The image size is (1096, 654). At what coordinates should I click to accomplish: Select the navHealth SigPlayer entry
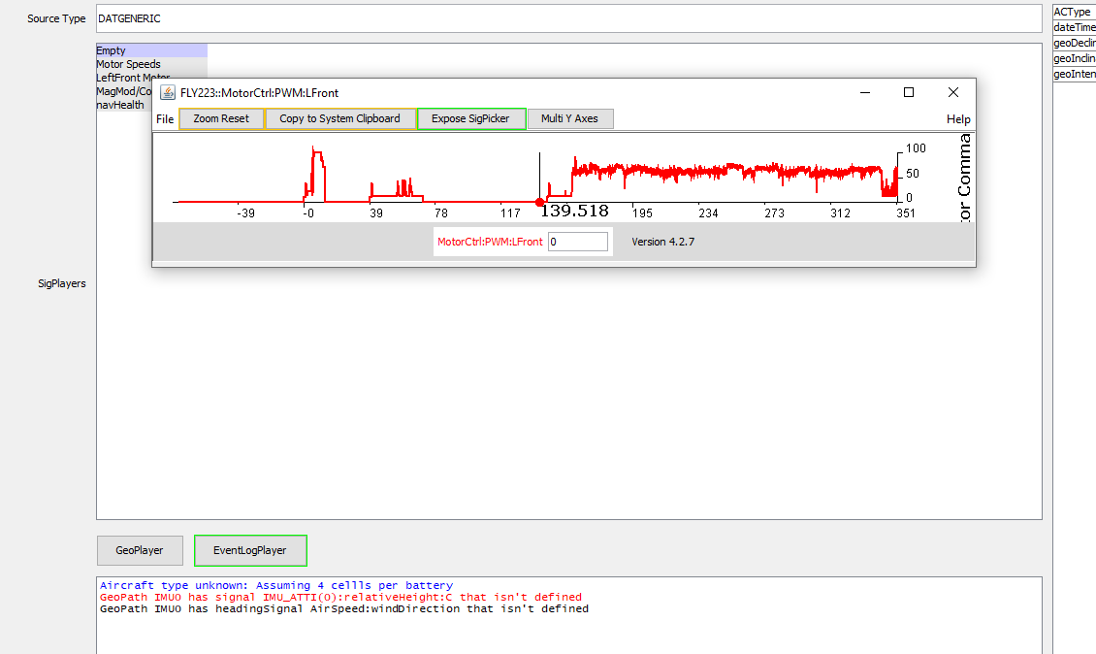[x=121, y=105]
